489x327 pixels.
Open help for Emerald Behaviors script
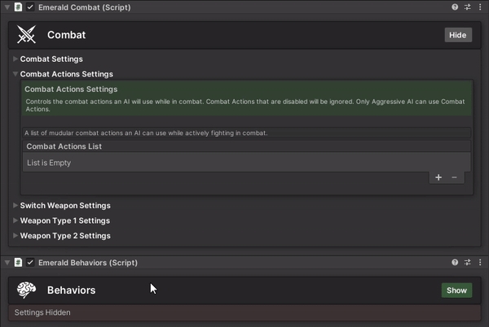(455, 263)
